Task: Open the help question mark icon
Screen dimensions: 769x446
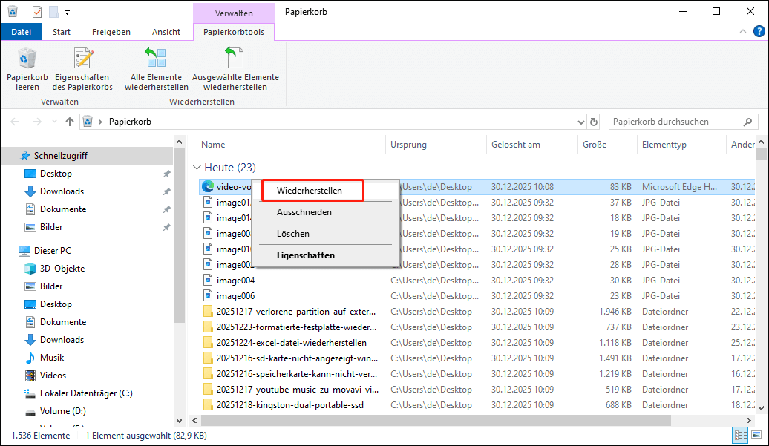Action: (x=759, y=31)
